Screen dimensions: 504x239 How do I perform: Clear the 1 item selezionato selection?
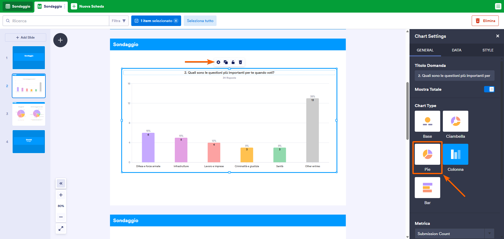click(176, 21)
